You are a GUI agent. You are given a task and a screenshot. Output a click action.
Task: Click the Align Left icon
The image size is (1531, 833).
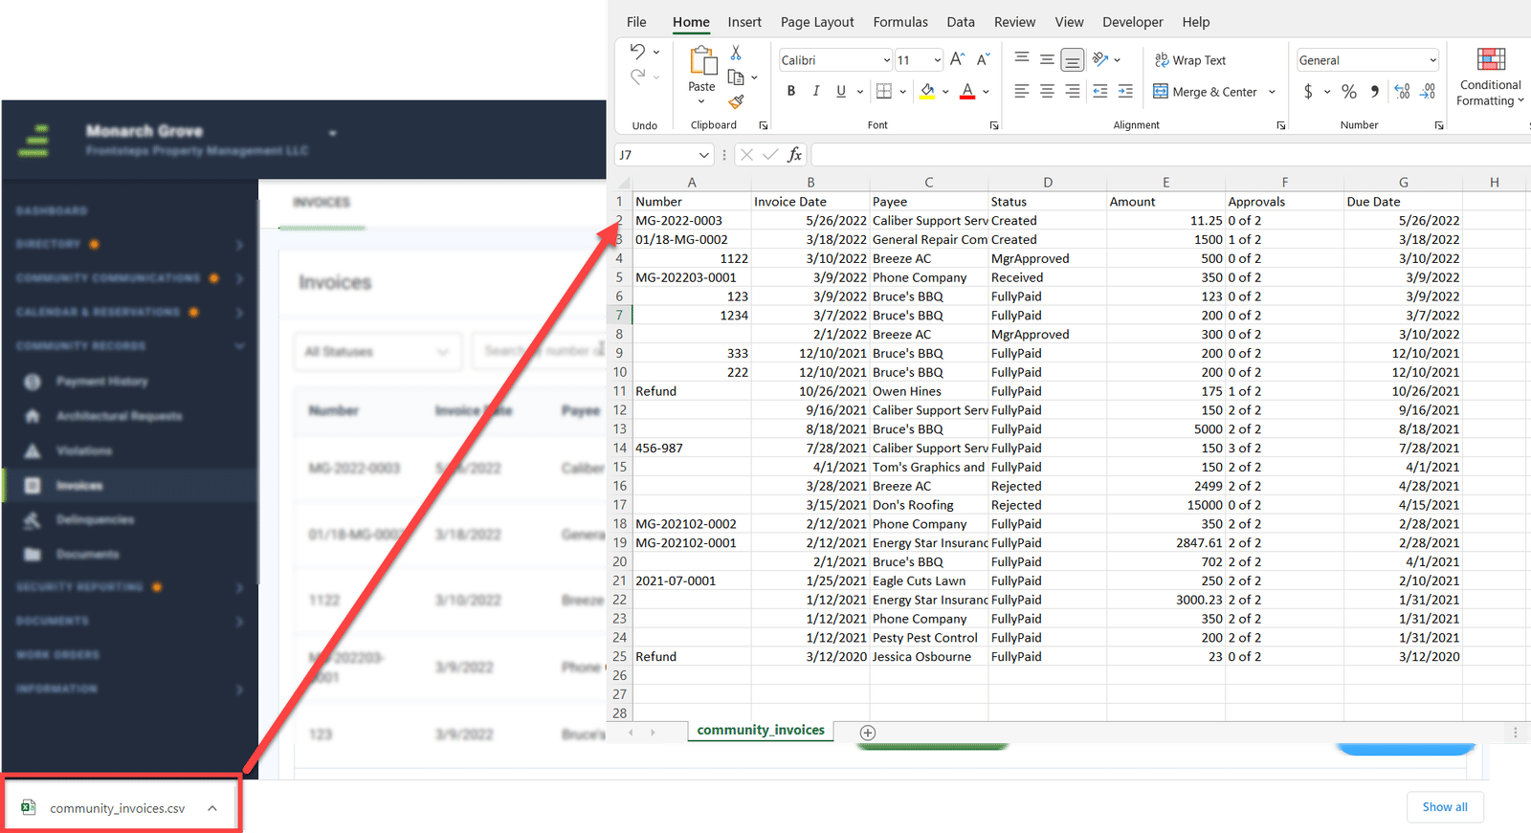tap(1022, 92)
